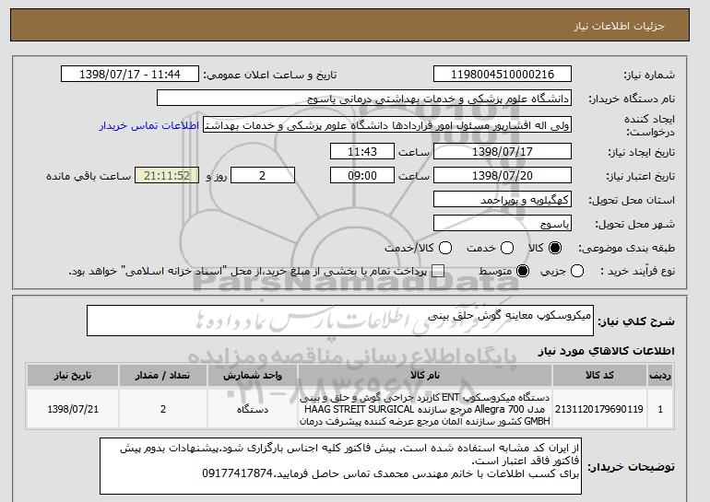Click the شرح کلی نیاز label

636,321
